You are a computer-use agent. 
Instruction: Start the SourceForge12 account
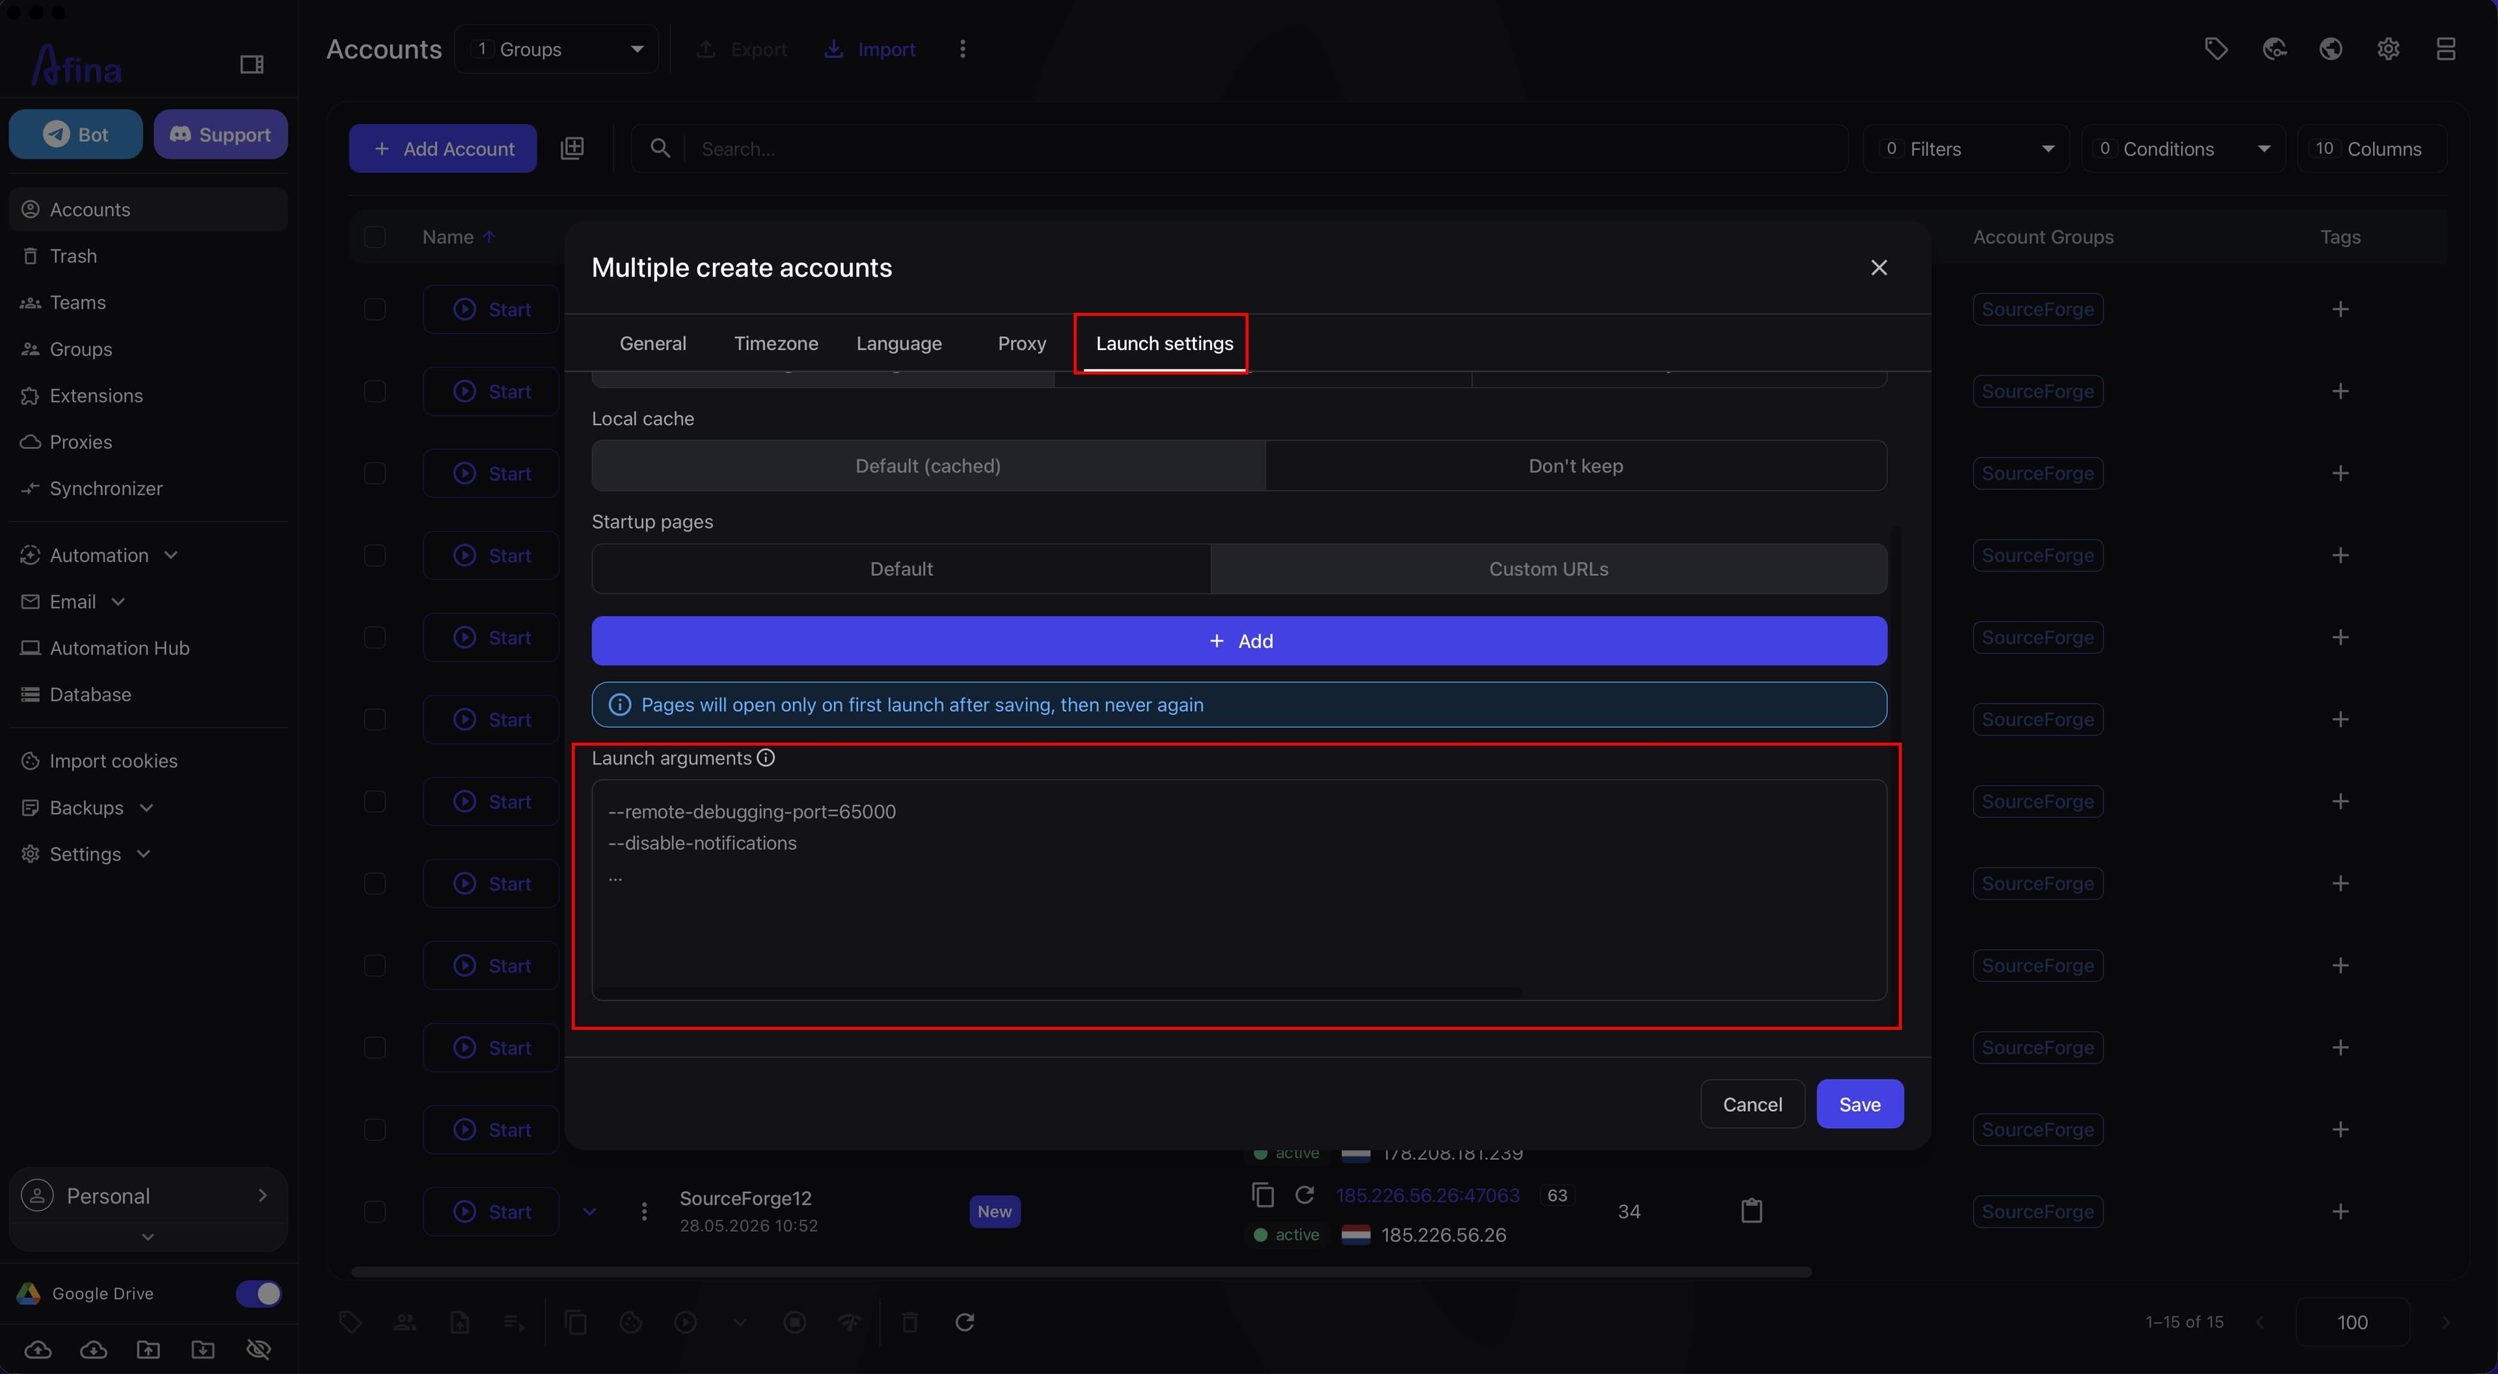coord(492,1212)
